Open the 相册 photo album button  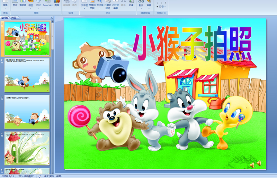click(30, 4)
